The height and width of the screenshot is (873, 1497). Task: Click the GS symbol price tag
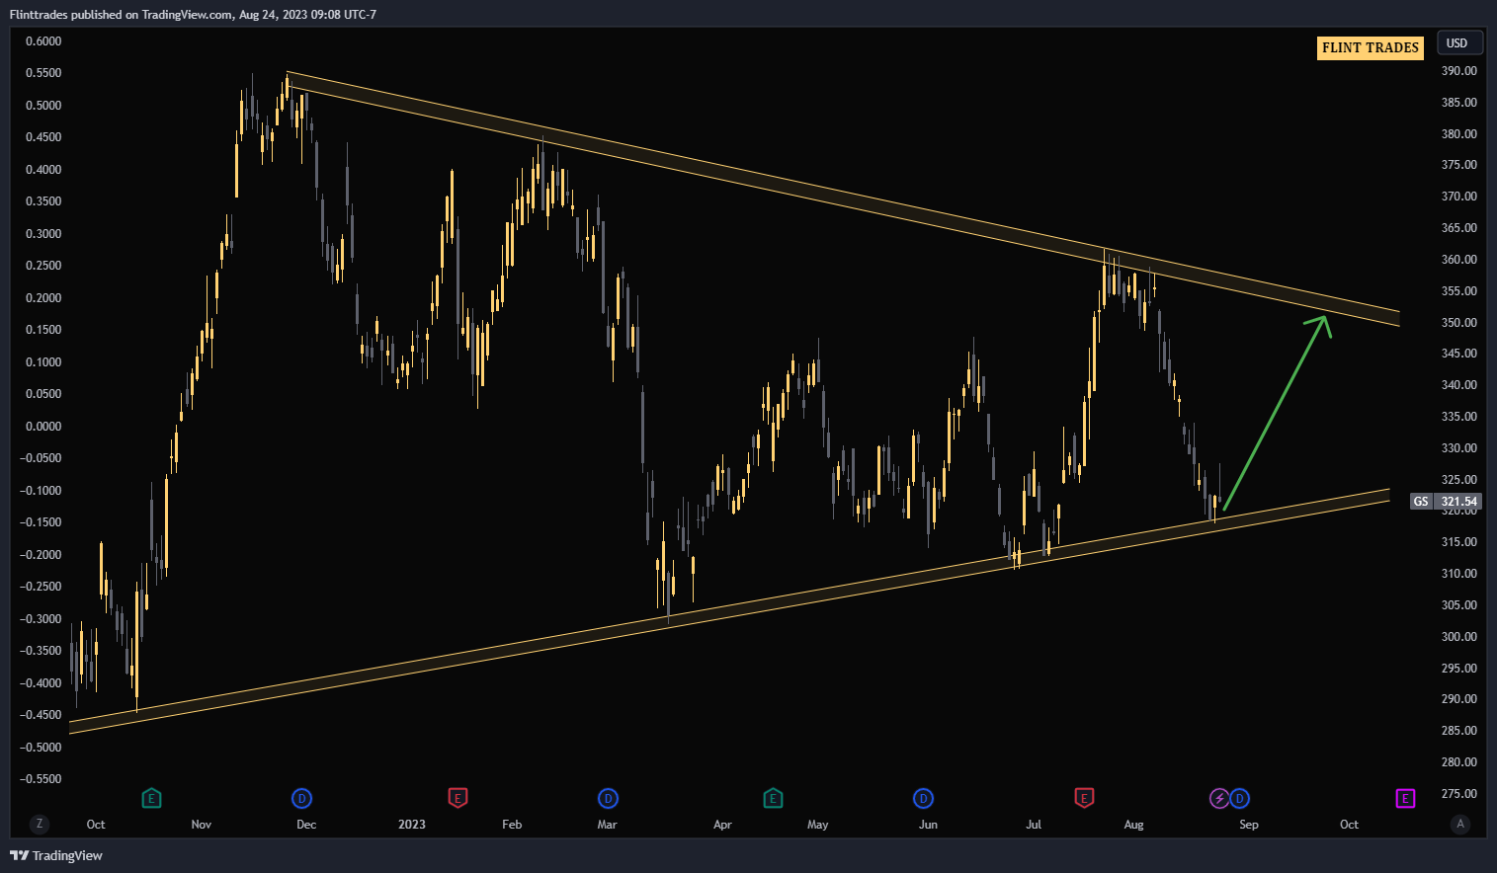point(1421,502)
